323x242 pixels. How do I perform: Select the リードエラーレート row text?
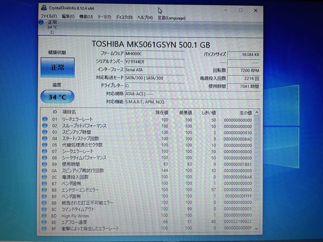coord(77,119)
